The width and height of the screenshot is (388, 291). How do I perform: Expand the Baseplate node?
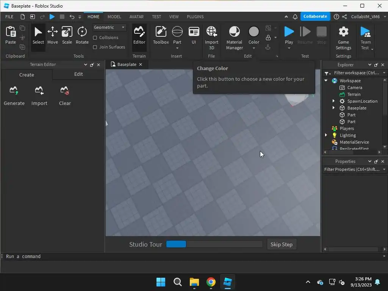coord(333,108)
